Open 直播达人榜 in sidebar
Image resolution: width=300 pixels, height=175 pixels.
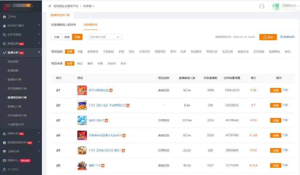pos(14,107)
